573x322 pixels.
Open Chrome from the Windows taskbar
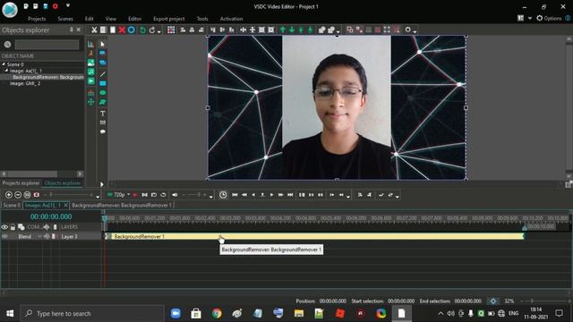217,313
